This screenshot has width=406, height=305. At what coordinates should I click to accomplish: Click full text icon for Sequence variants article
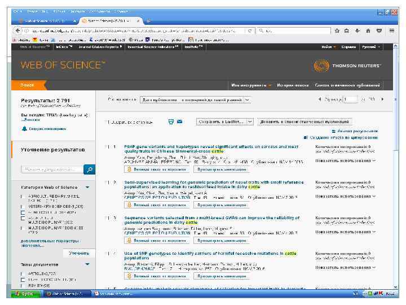(x=129, y=241)
